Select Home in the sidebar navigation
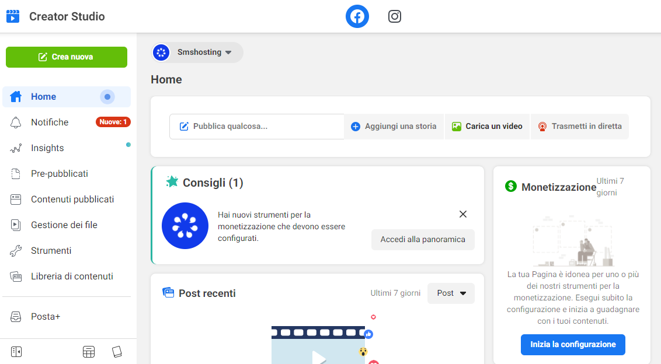Image resolution: width=661 pixels, height=364 pixels. 44,96
